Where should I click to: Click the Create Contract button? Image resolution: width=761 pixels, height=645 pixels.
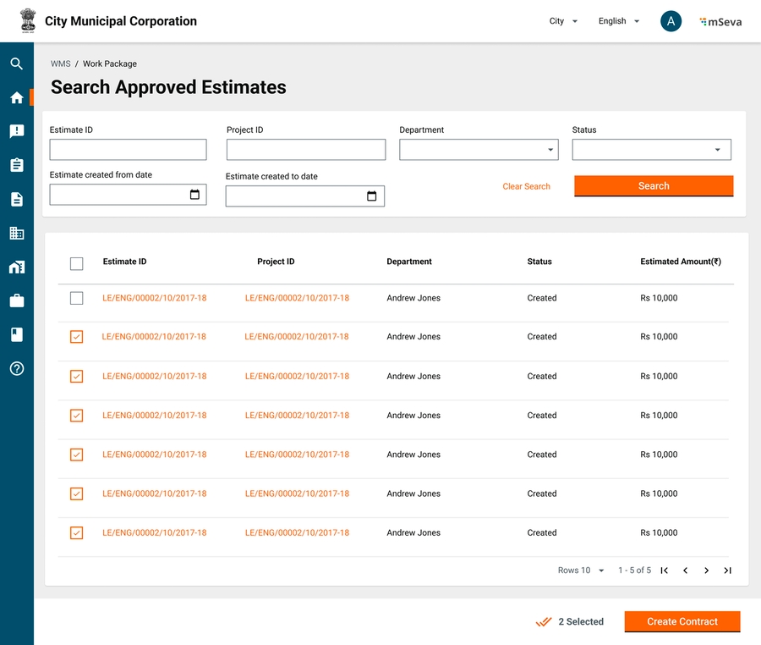[682, 621]
